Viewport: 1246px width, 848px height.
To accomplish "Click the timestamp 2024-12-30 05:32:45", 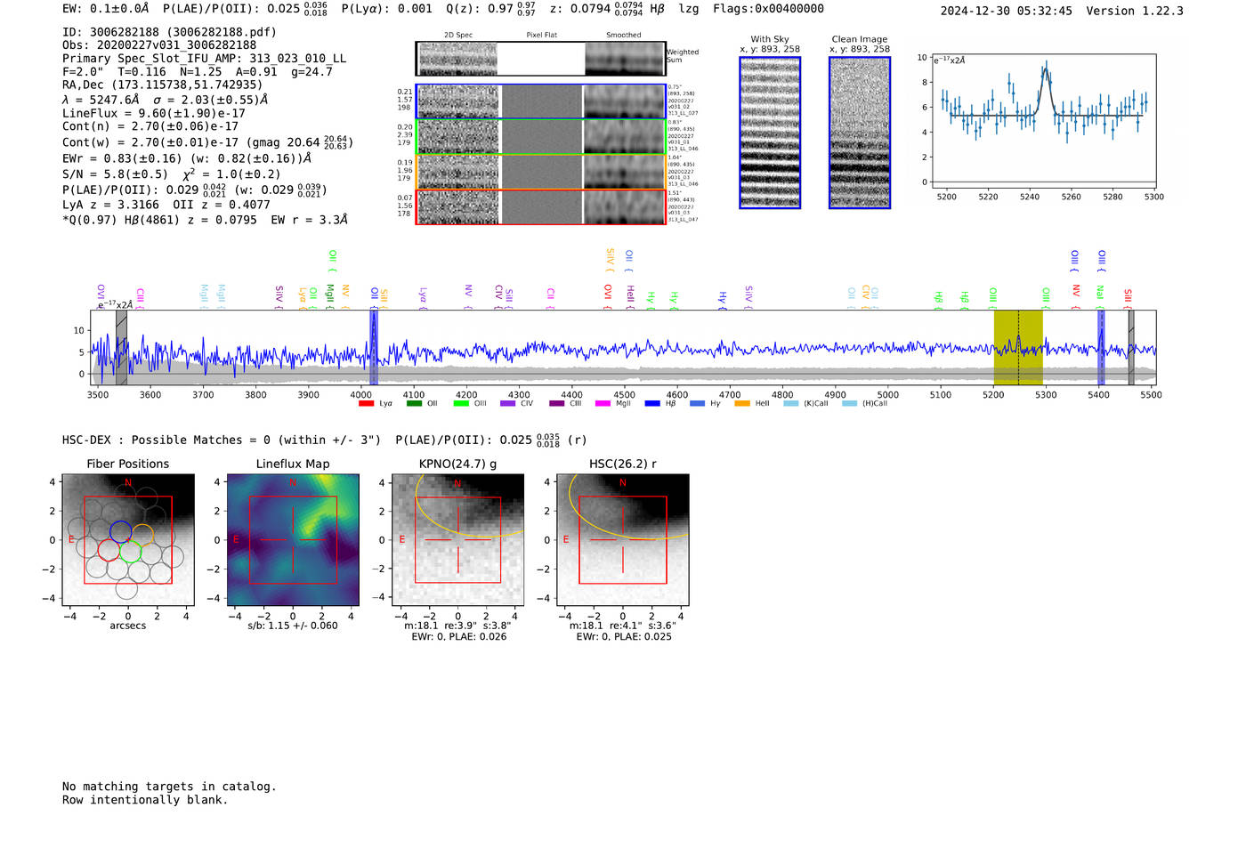I will tap(1007, 11).
